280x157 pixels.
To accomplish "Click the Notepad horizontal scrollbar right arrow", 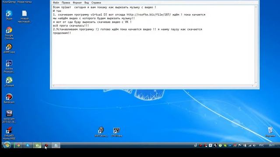I will point(253,86).
